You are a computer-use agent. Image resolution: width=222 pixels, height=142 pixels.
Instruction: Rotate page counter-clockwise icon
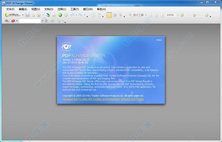[94, 15]
